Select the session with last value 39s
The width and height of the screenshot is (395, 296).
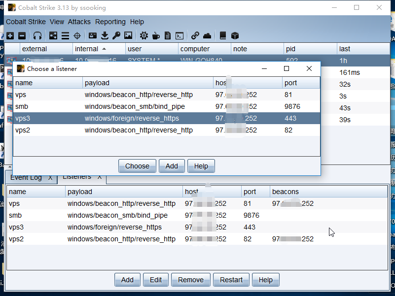[355, 120]
